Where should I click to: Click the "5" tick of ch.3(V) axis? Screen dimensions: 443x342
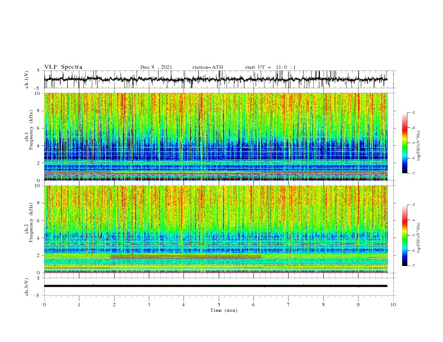point(39,278)
